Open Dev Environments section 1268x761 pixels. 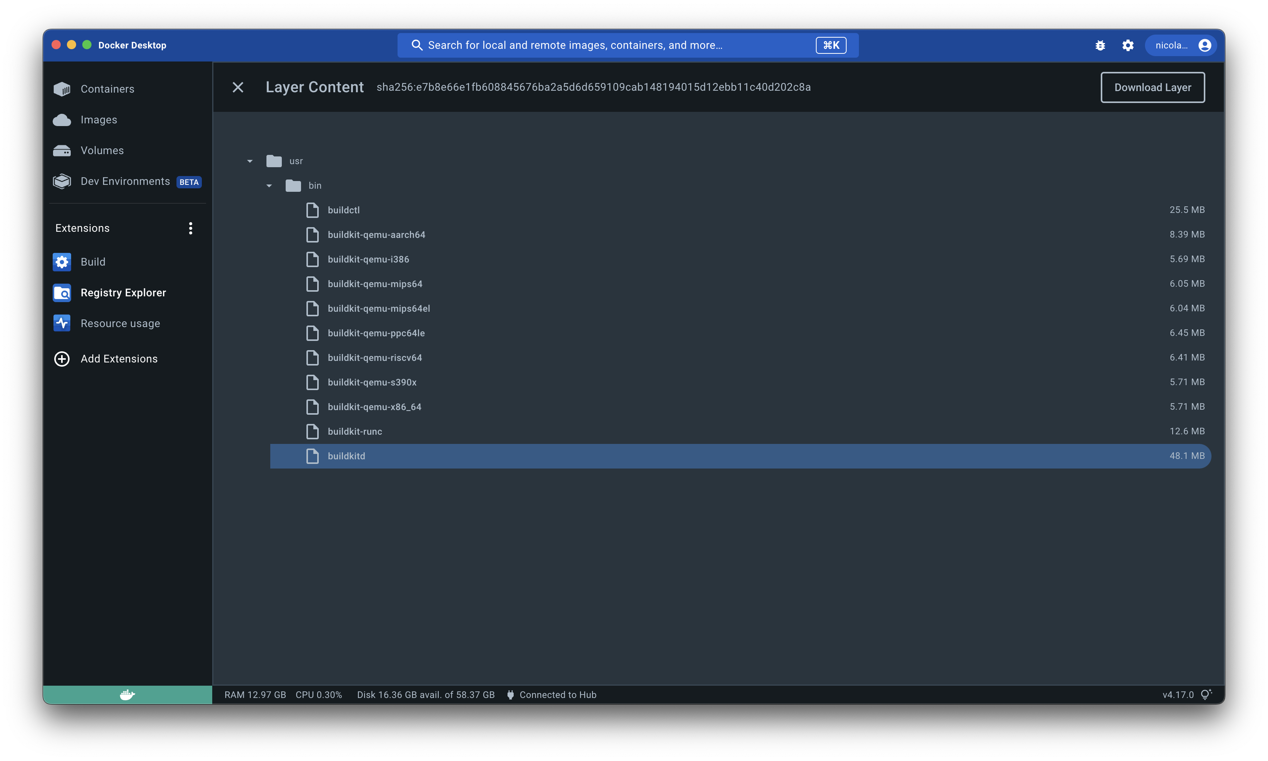[125, 181]
